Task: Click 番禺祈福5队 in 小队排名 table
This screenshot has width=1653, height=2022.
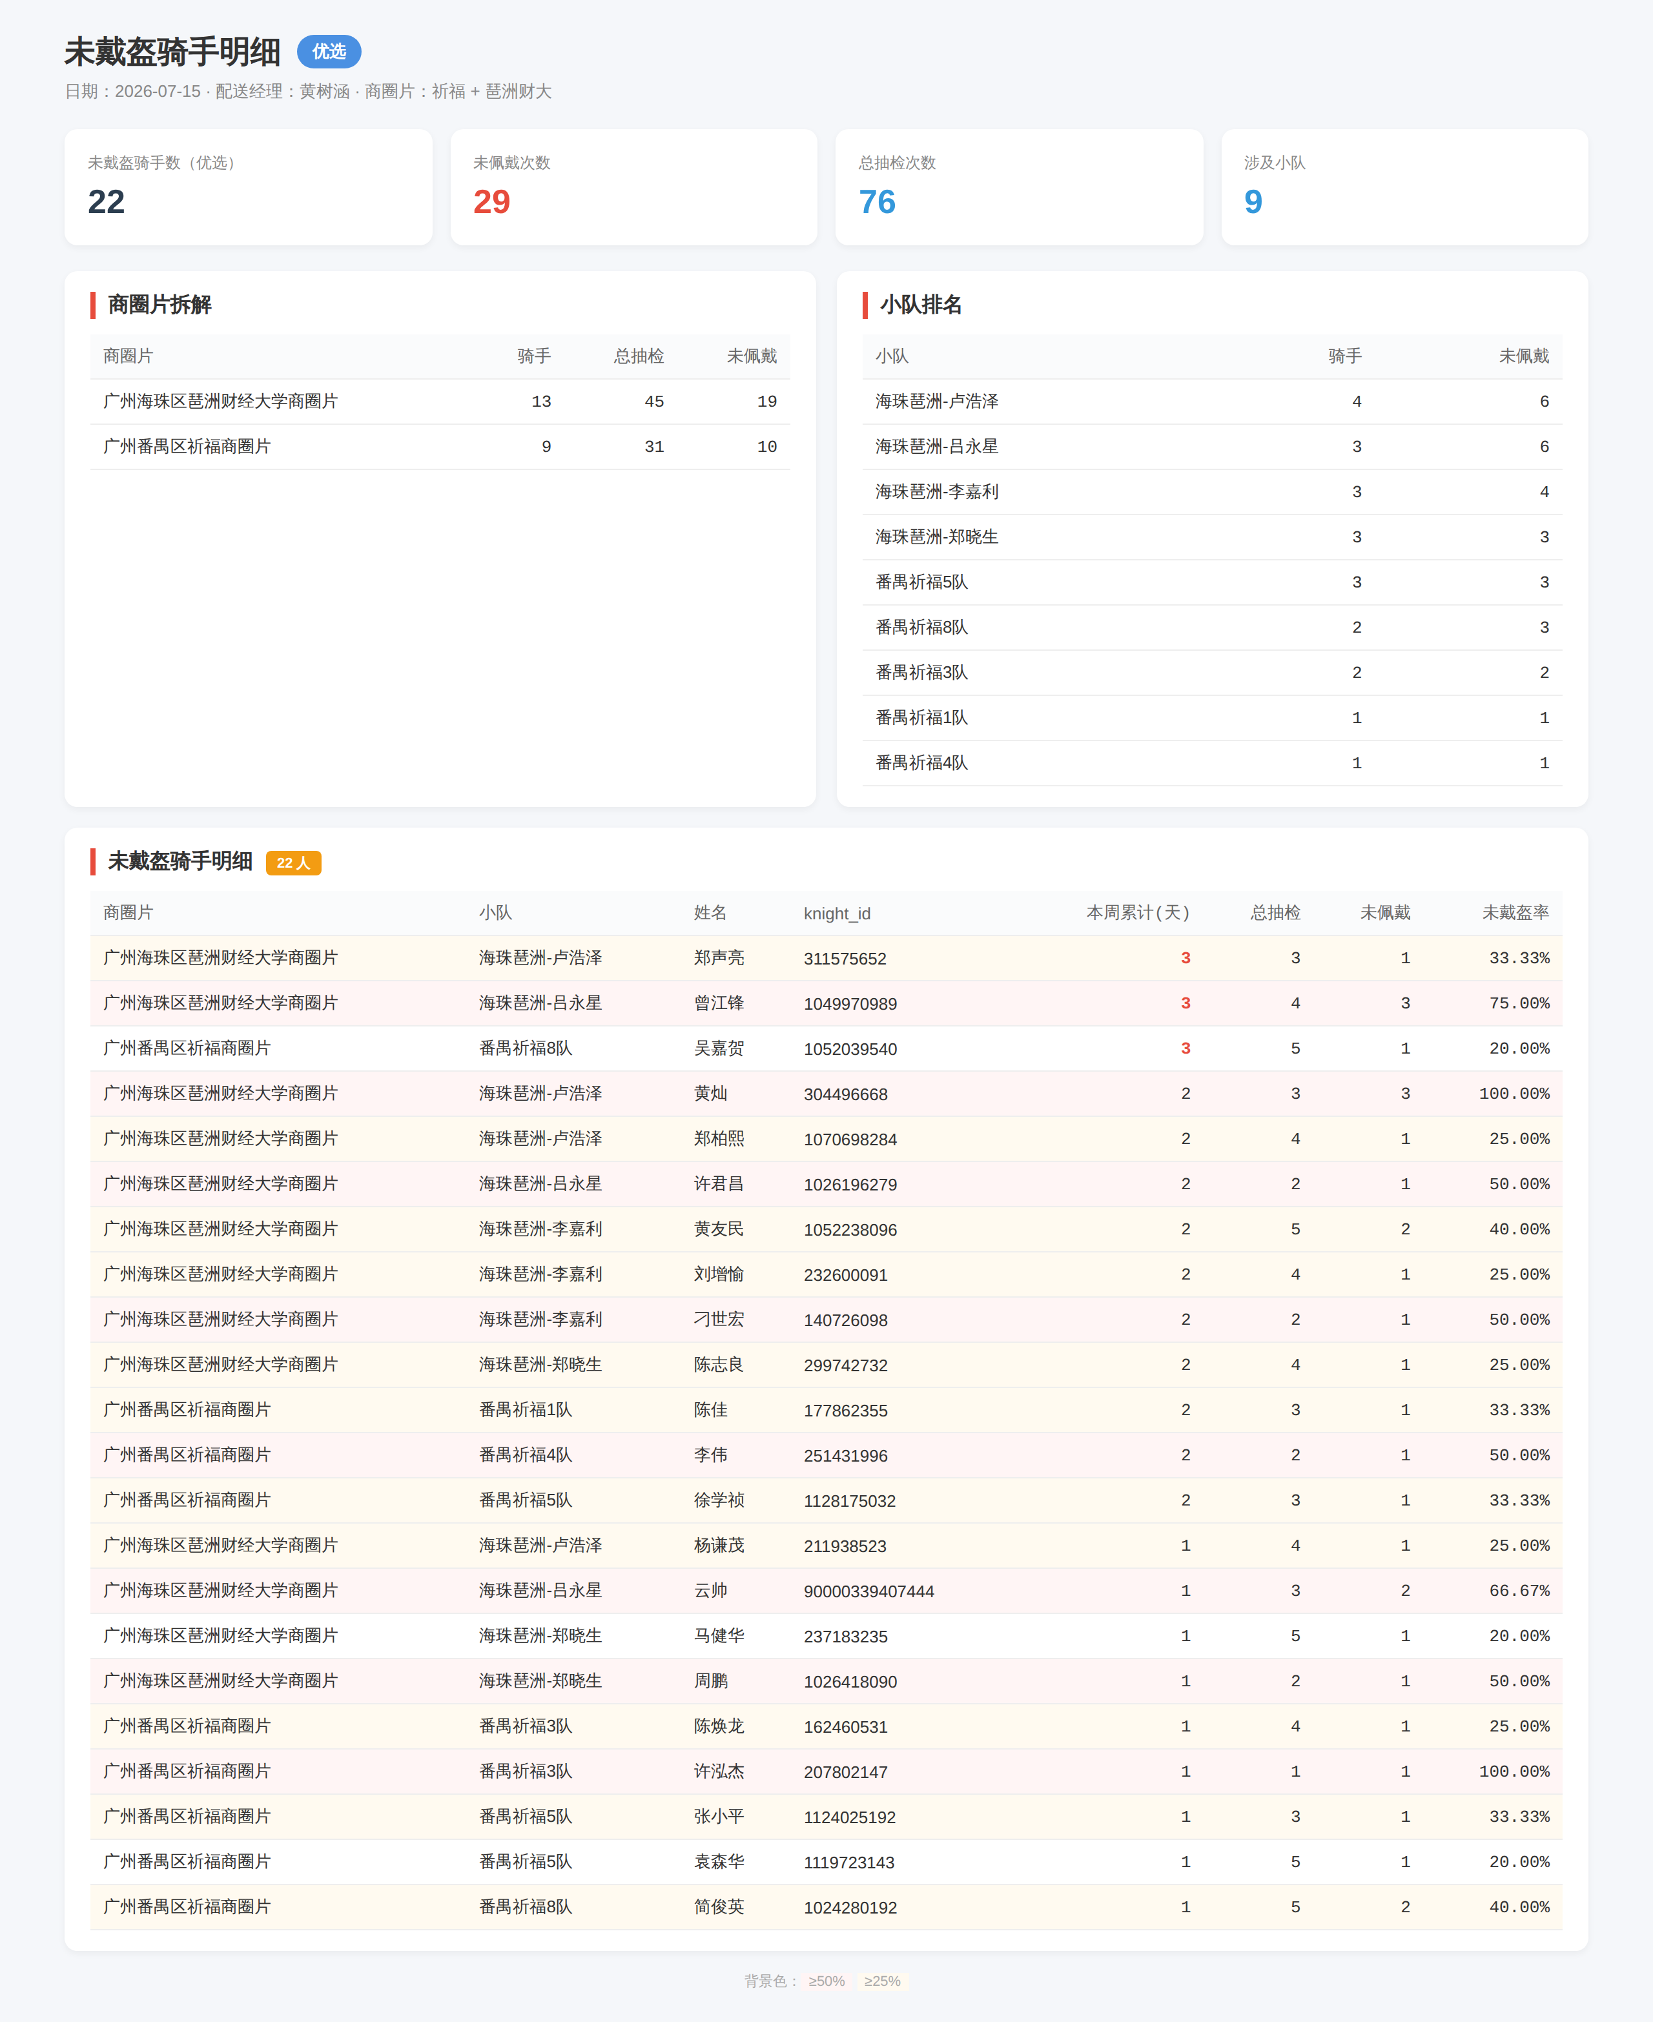Action: pyautogui.click(x=921, y=582)
